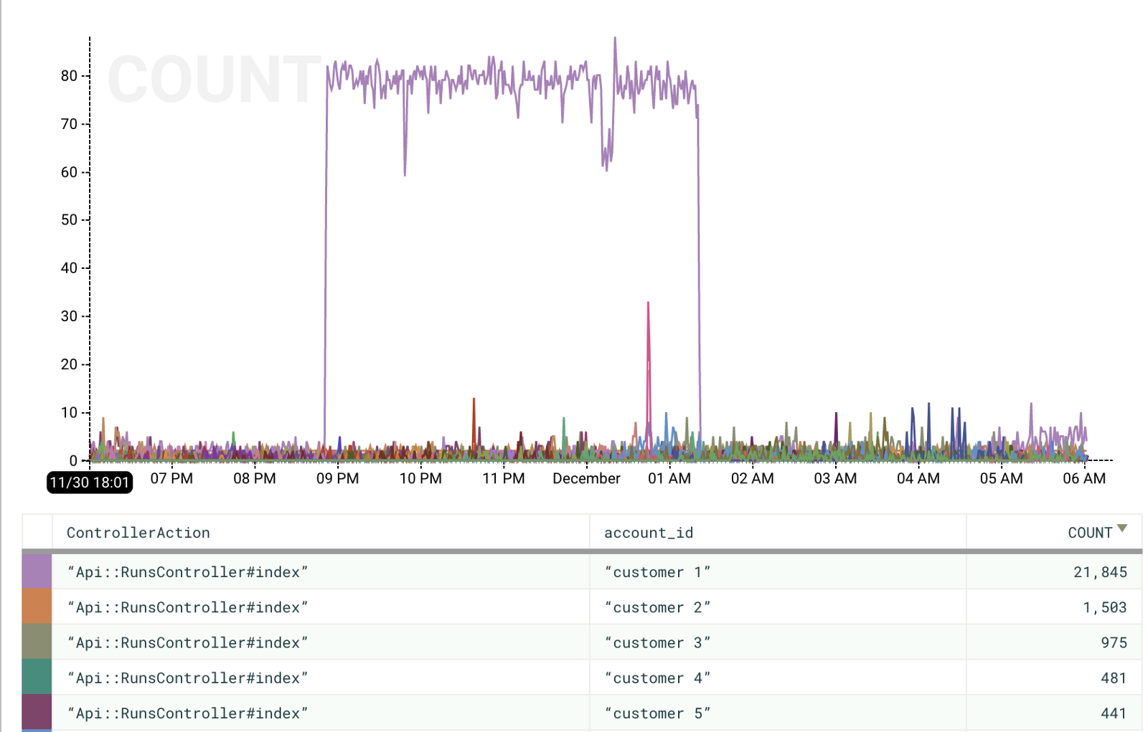Click the count value 481
The width and height of the screenshot is (1148, 732).
click(x=1114, y=678)
